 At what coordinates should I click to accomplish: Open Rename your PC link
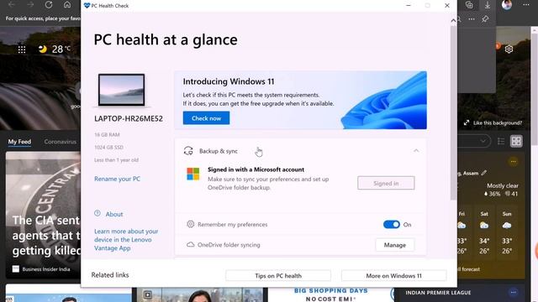pos(117,179)
